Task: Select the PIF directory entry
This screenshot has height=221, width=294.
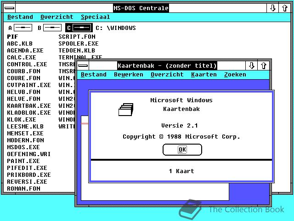Action: coord(12,37)
